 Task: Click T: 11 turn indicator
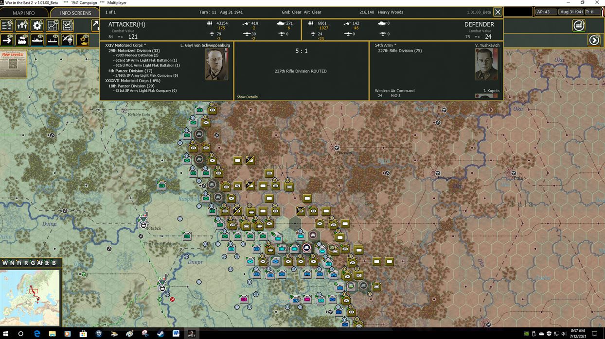pyautogui.click(x=592, y=12)
